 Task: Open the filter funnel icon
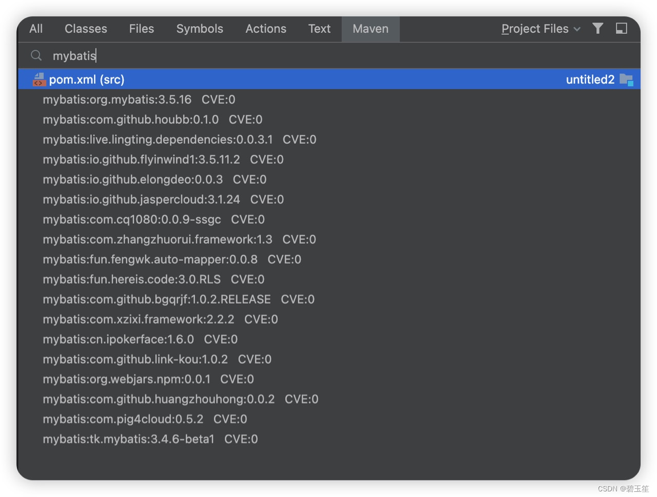pos(597,28)
